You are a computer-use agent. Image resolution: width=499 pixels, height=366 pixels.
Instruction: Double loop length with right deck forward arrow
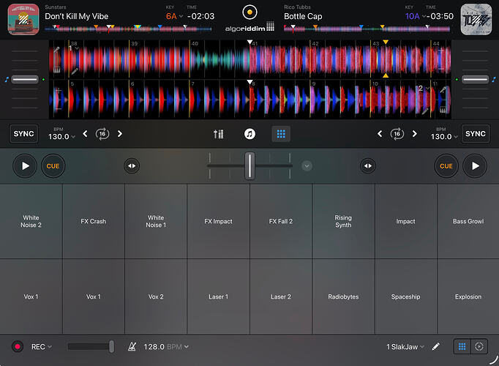tap(414, 134)
